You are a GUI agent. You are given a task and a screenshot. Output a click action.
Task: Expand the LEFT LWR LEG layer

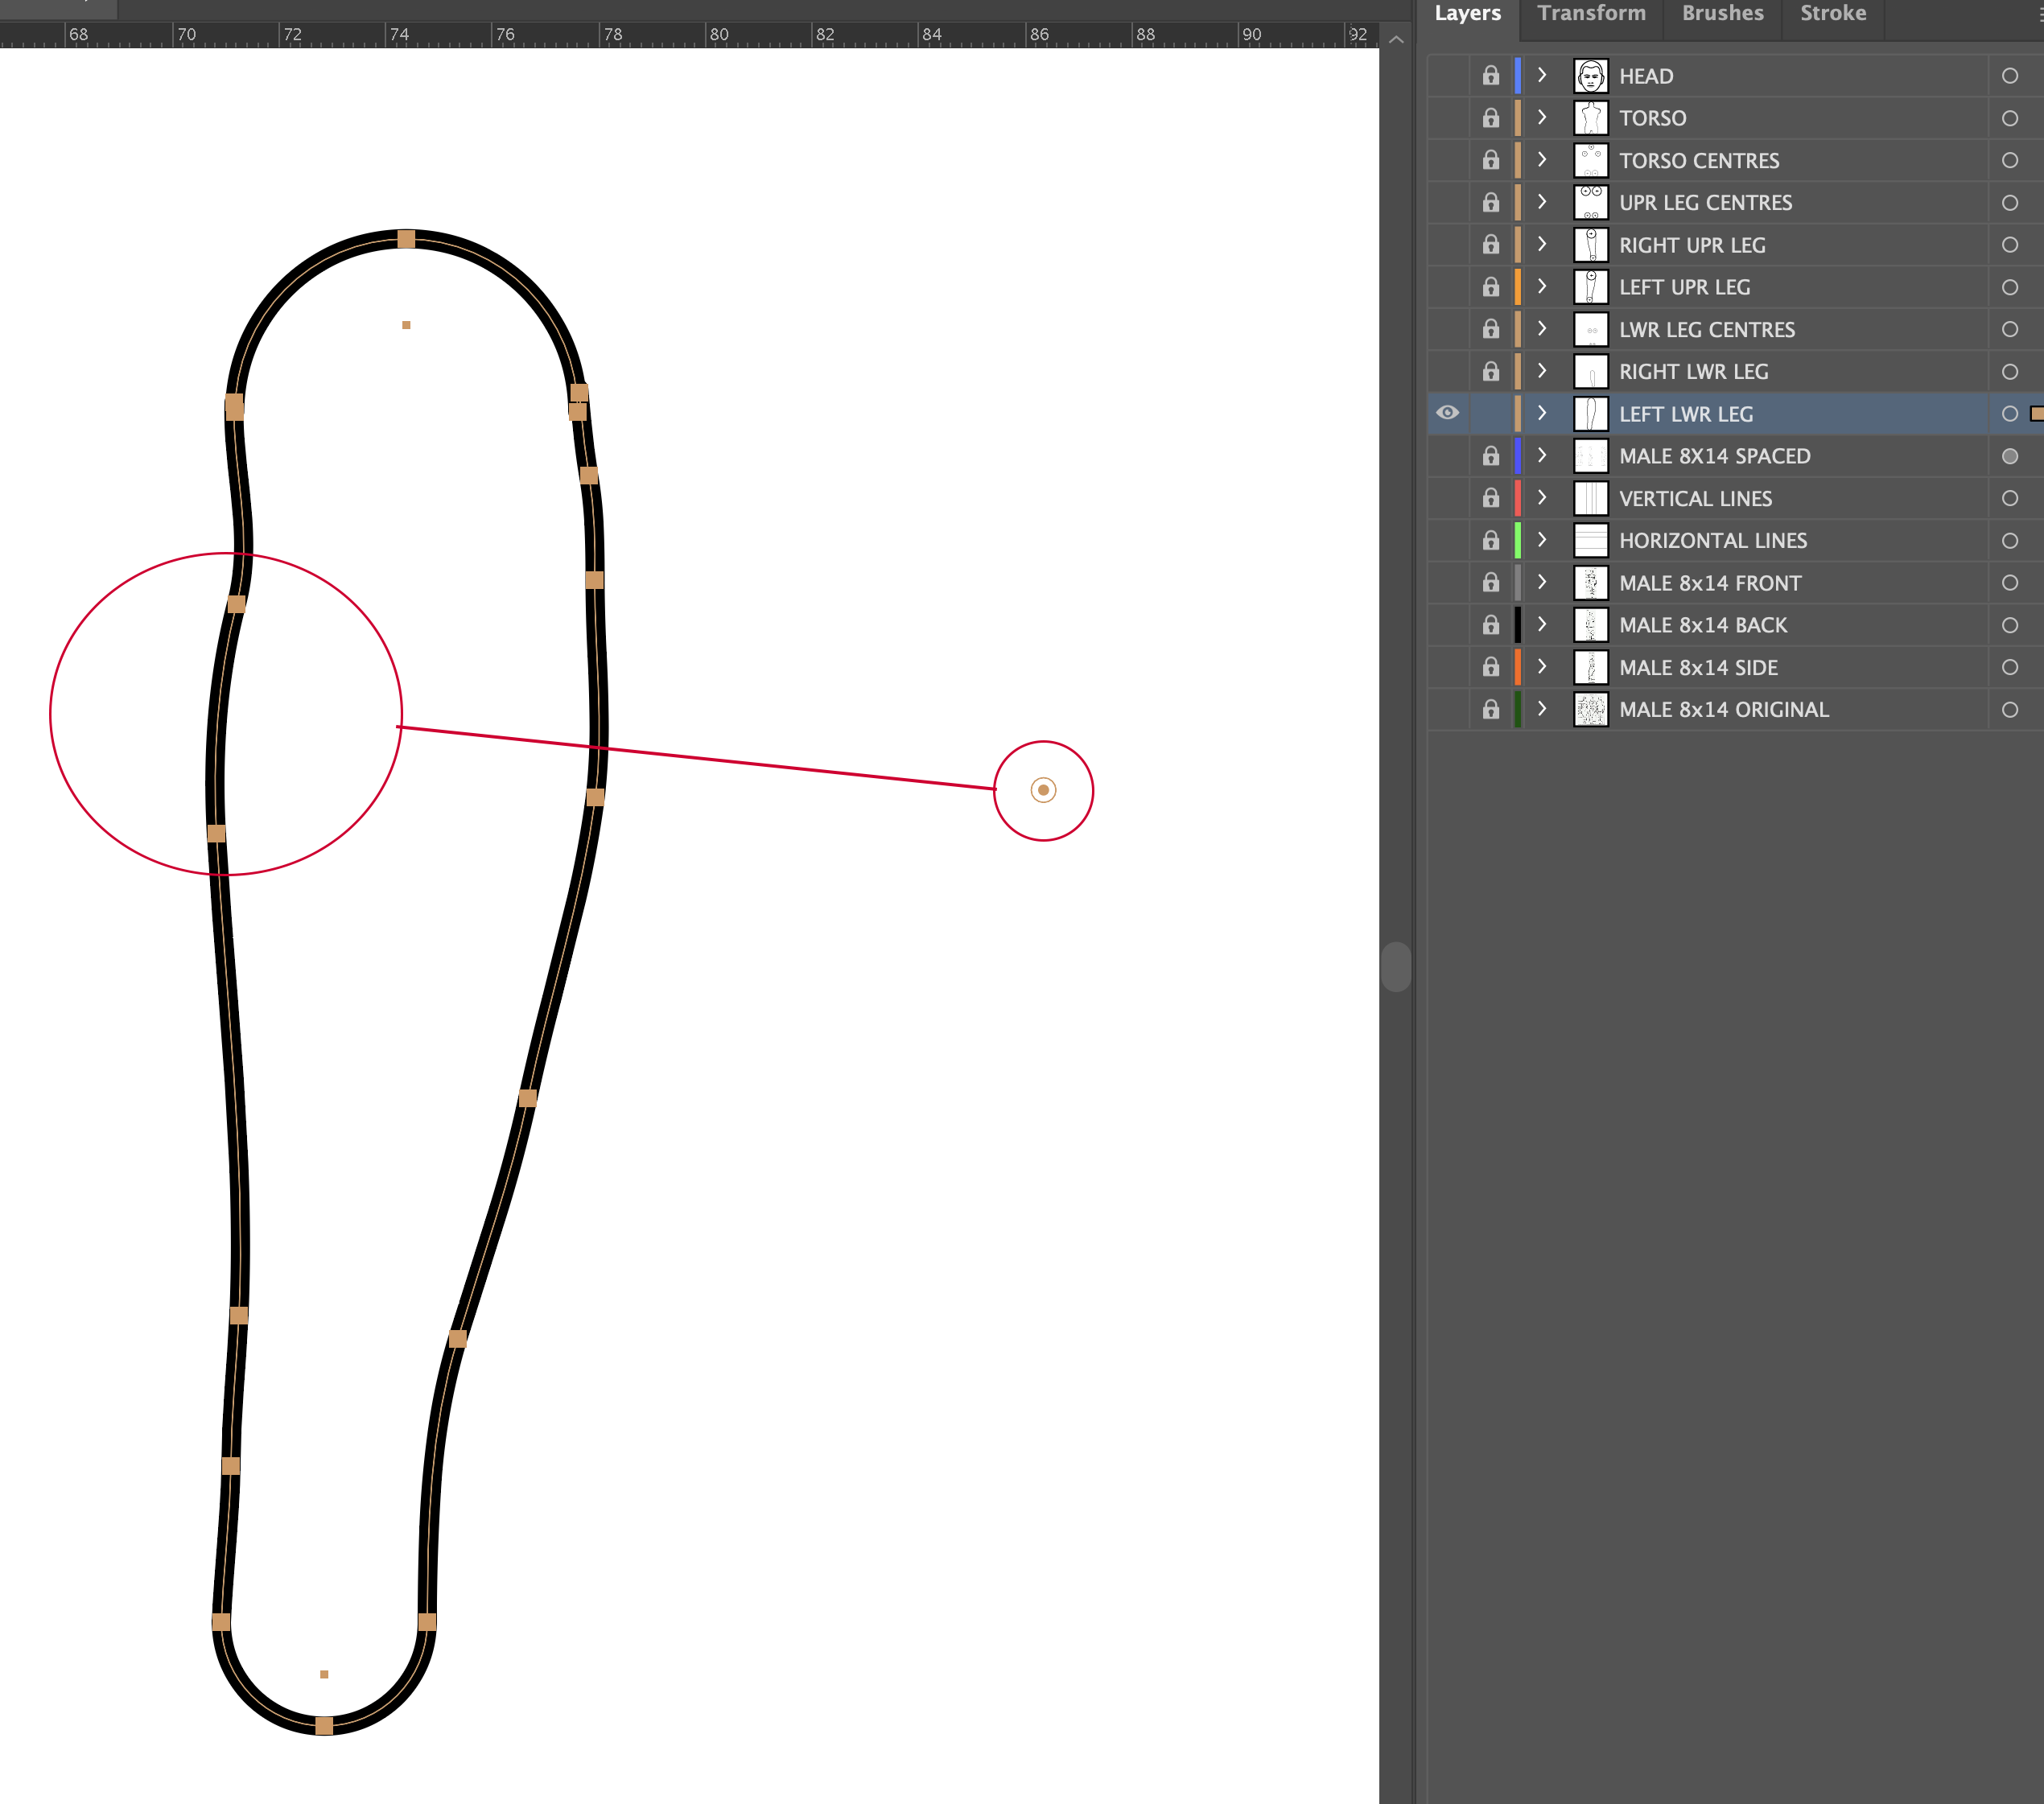click(1542, 414)
